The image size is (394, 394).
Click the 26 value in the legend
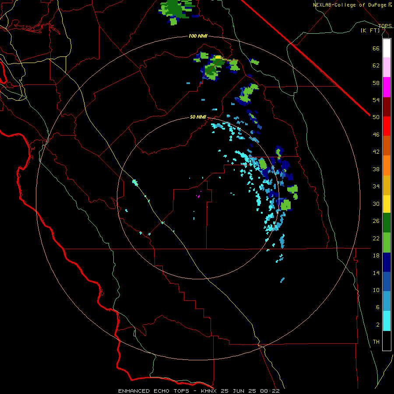(x=376, y=221)
